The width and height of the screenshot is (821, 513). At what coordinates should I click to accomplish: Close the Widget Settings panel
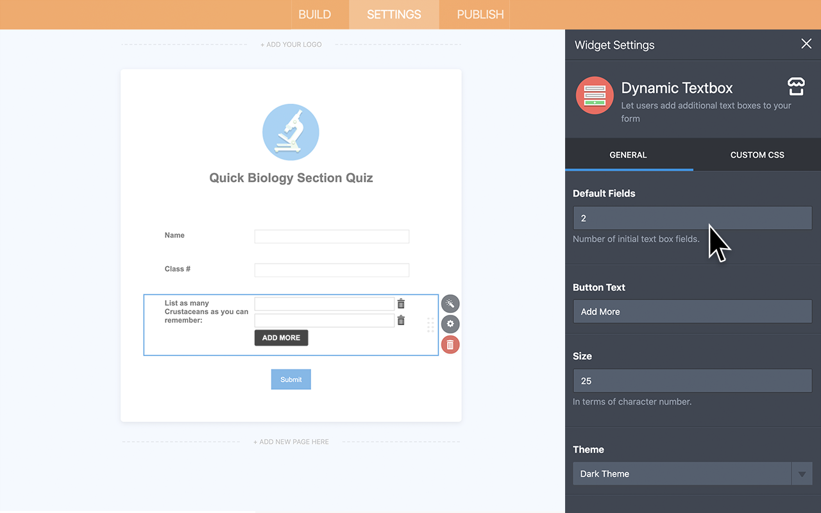point(806,44)
